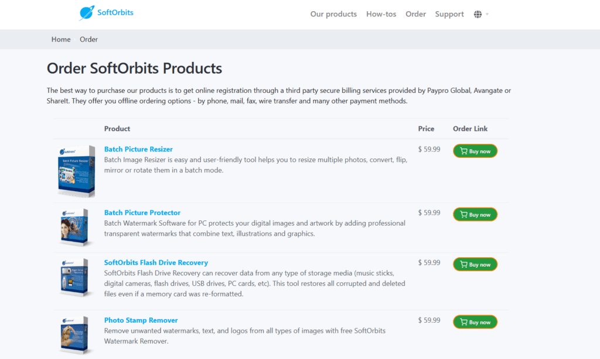
Task: Open the Batch Picture Resizer product link
Action: (138, 149)
